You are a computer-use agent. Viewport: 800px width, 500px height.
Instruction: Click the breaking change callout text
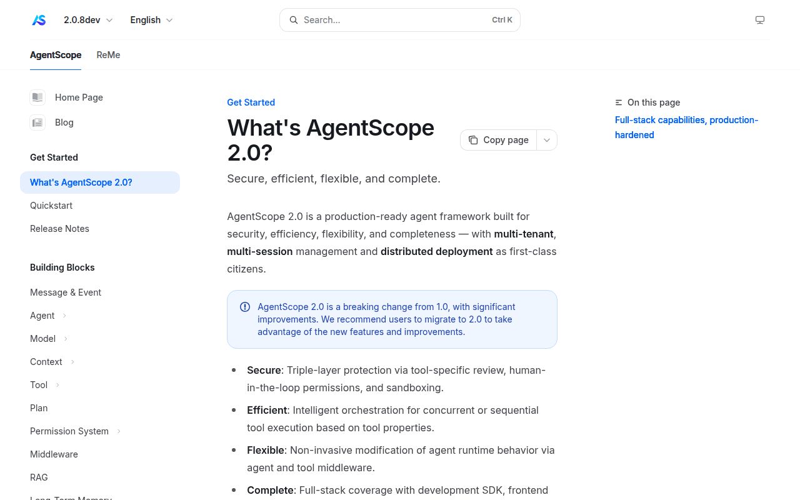(x=386, y=319)
